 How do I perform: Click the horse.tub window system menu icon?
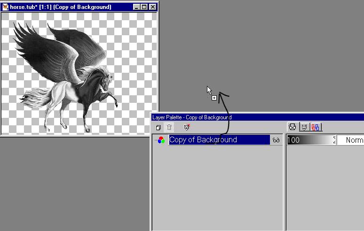click(x=5, y=7)
